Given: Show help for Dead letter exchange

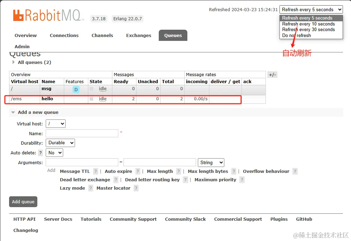Looking at the screenshot, I should click(x=116, y=180).
